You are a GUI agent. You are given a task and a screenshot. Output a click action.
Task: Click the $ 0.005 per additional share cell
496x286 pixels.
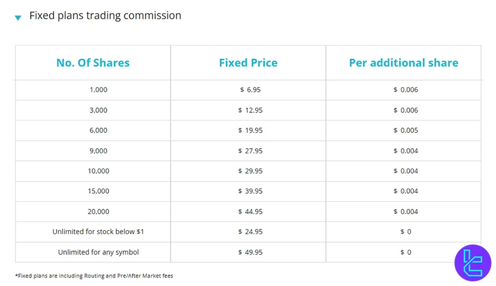click(x=405, y=130)
